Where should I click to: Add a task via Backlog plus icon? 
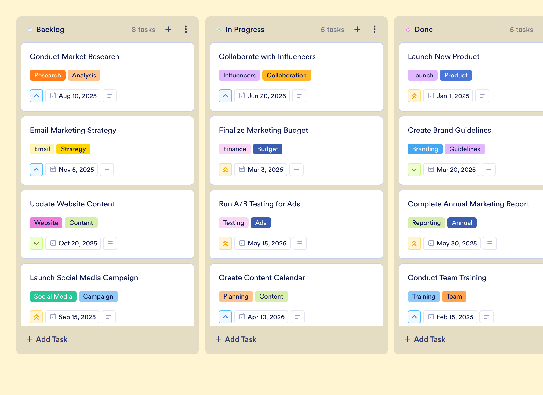pos(168,29)
